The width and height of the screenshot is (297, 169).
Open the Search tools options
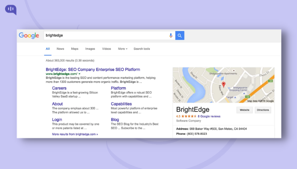pyautogui.click(x=142, y=49)
